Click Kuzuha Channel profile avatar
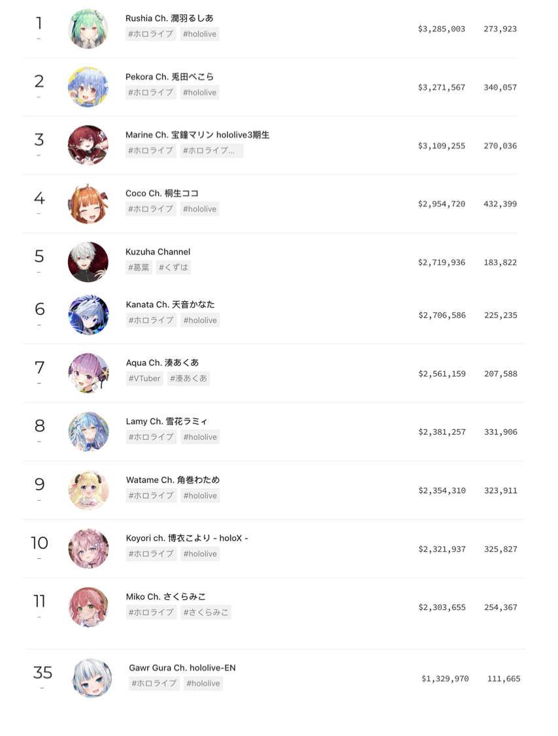Screen dimensions: 558x736 tap(88, 262)
